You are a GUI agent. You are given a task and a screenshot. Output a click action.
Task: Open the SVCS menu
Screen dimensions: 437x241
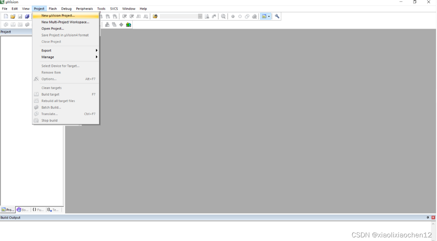114,9
